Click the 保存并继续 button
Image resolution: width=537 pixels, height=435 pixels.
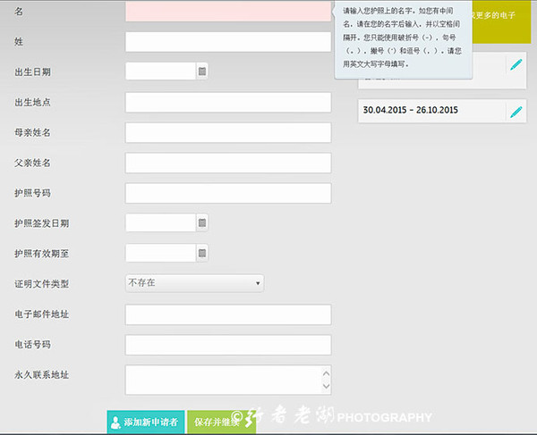coord(221,422)
